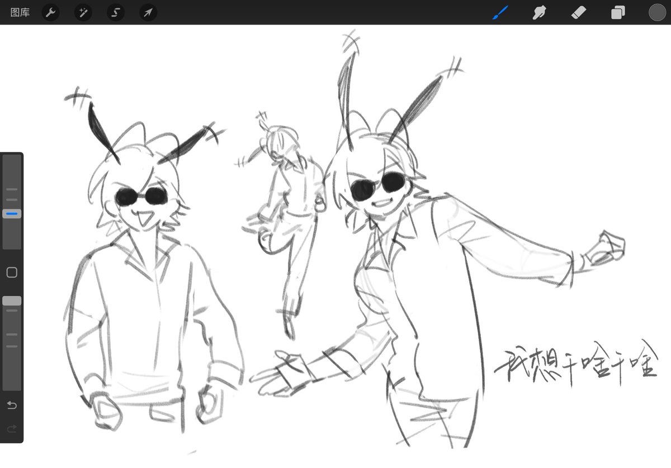Select the Smudge finger tool

pyautogui.click(x=539, y=12)
